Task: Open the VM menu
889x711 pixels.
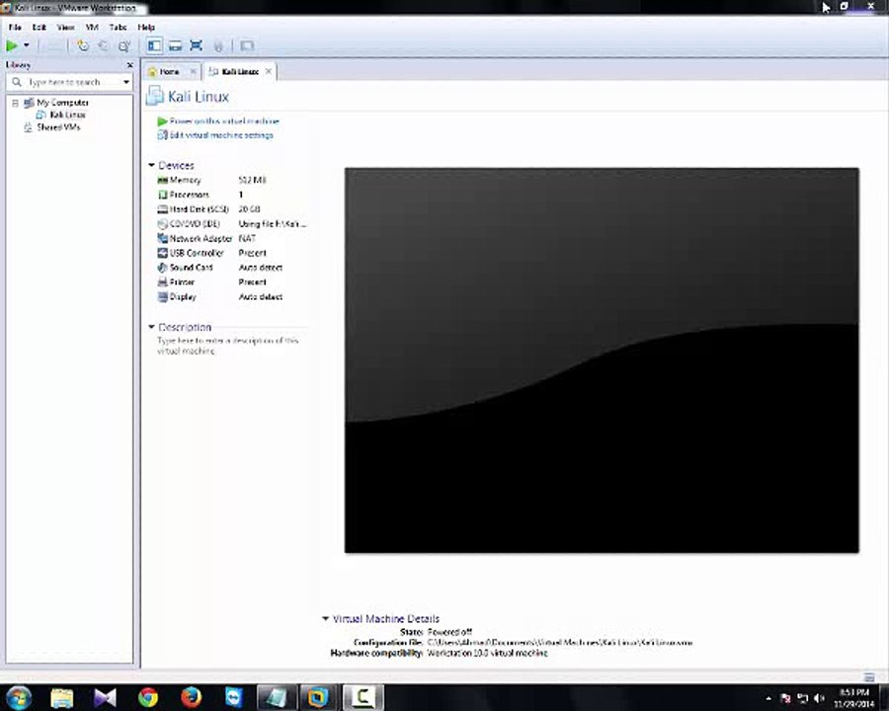Action: (x=92, y=28)
